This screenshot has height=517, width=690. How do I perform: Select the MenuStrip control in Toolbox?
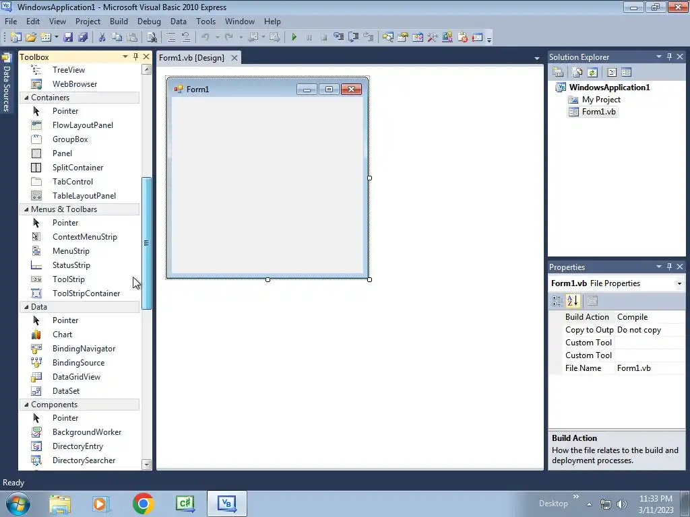point(80,251)
